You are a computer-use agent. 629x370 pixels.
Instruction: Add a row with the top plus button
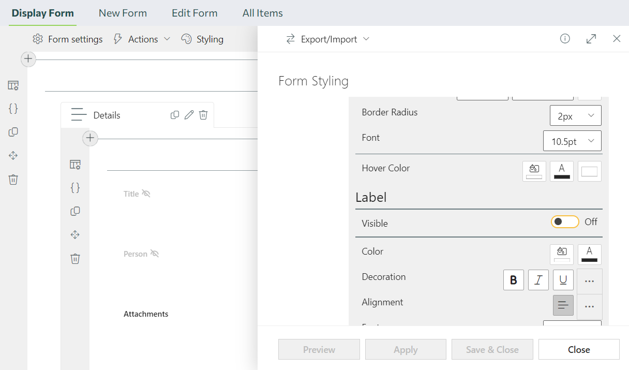(x=28, y=59)
